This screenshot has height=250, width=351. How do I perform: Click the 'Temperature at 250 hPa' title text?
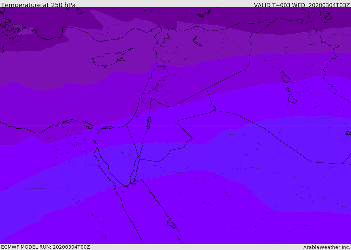[38, 5]
